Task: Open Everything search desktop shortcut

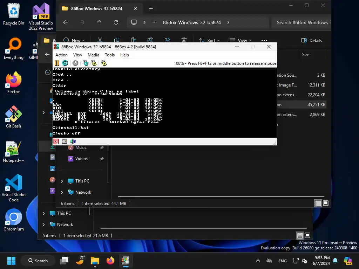Action: pos(14,48)
